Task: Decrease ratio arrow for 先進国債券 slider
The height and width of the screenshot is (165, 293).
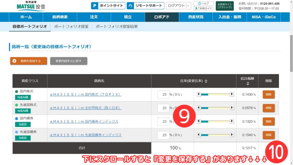Action: [x=199, y=135]
